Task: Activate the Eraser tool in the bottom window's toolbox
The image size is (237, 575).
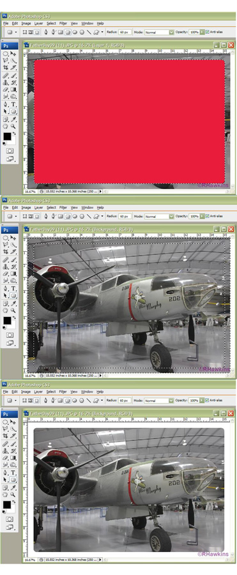Action: pyautogui.click(x=6, y=457)
